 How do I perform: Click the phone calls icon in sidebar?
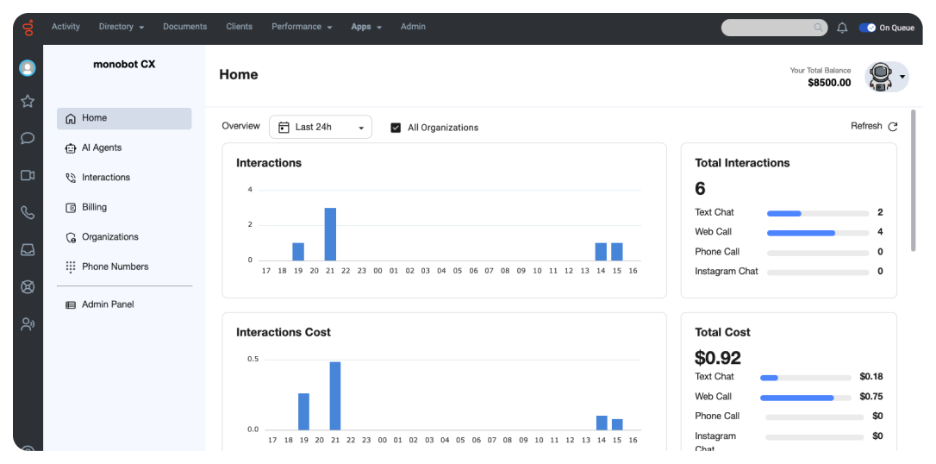(x=28, y=212)
